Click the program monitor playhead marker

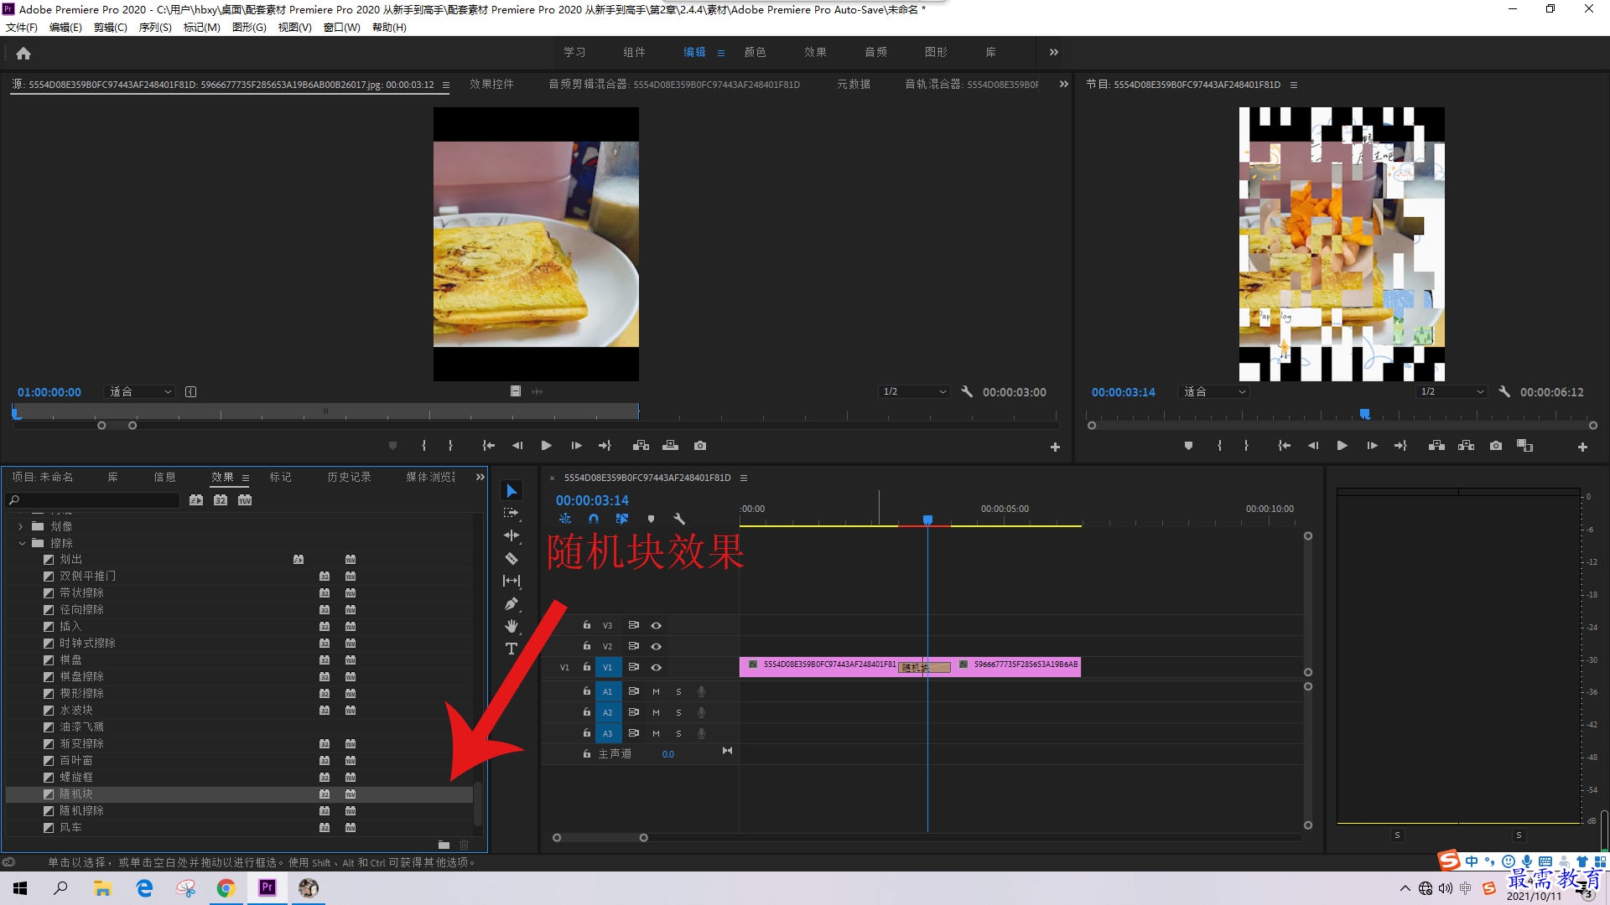click(1365, 414)
